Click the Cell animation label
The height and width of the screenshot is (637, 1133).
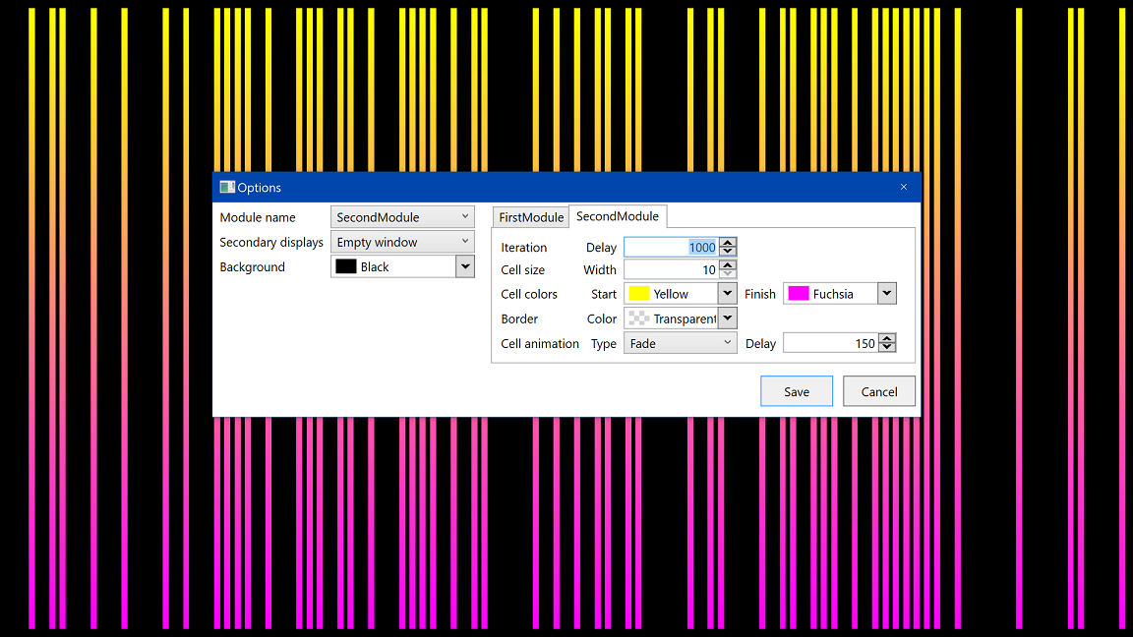[540, 344]
